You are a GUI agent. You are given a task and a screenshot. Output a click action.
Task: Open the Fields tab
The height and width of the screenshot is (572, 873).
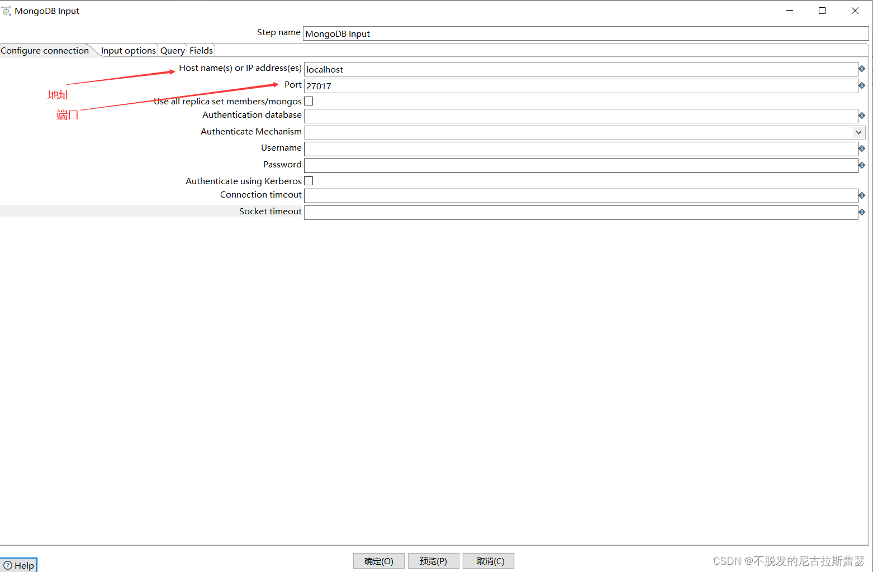[x=201, y=50]
